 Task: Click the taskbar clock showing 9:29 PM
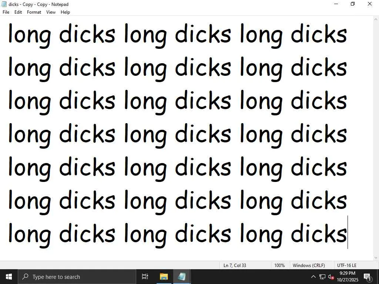tap(347, 277)
